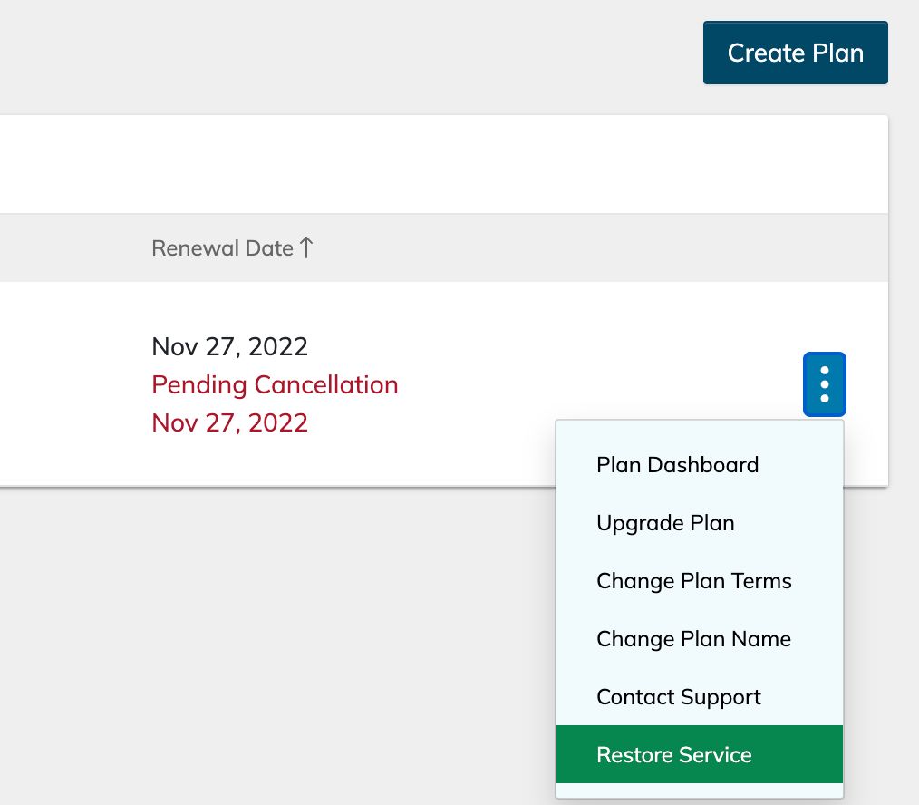
Task: Sort by the Renewal Date column header
Action: (x=222, y=247)
